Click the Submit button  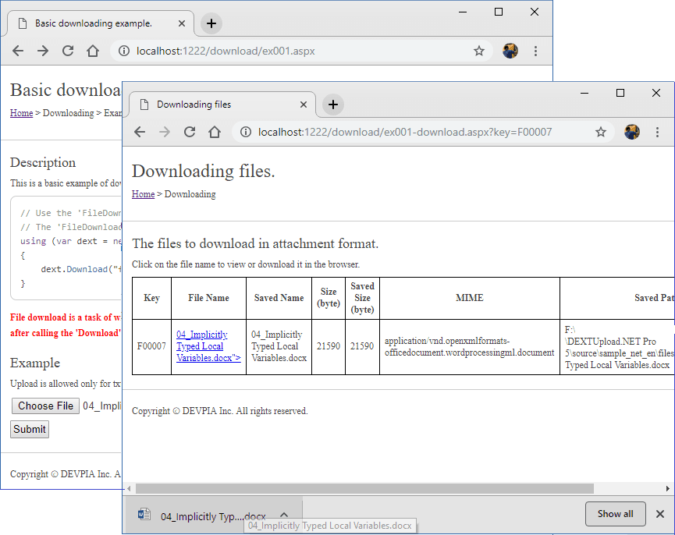pyautogui.click(x=30, y=429)
